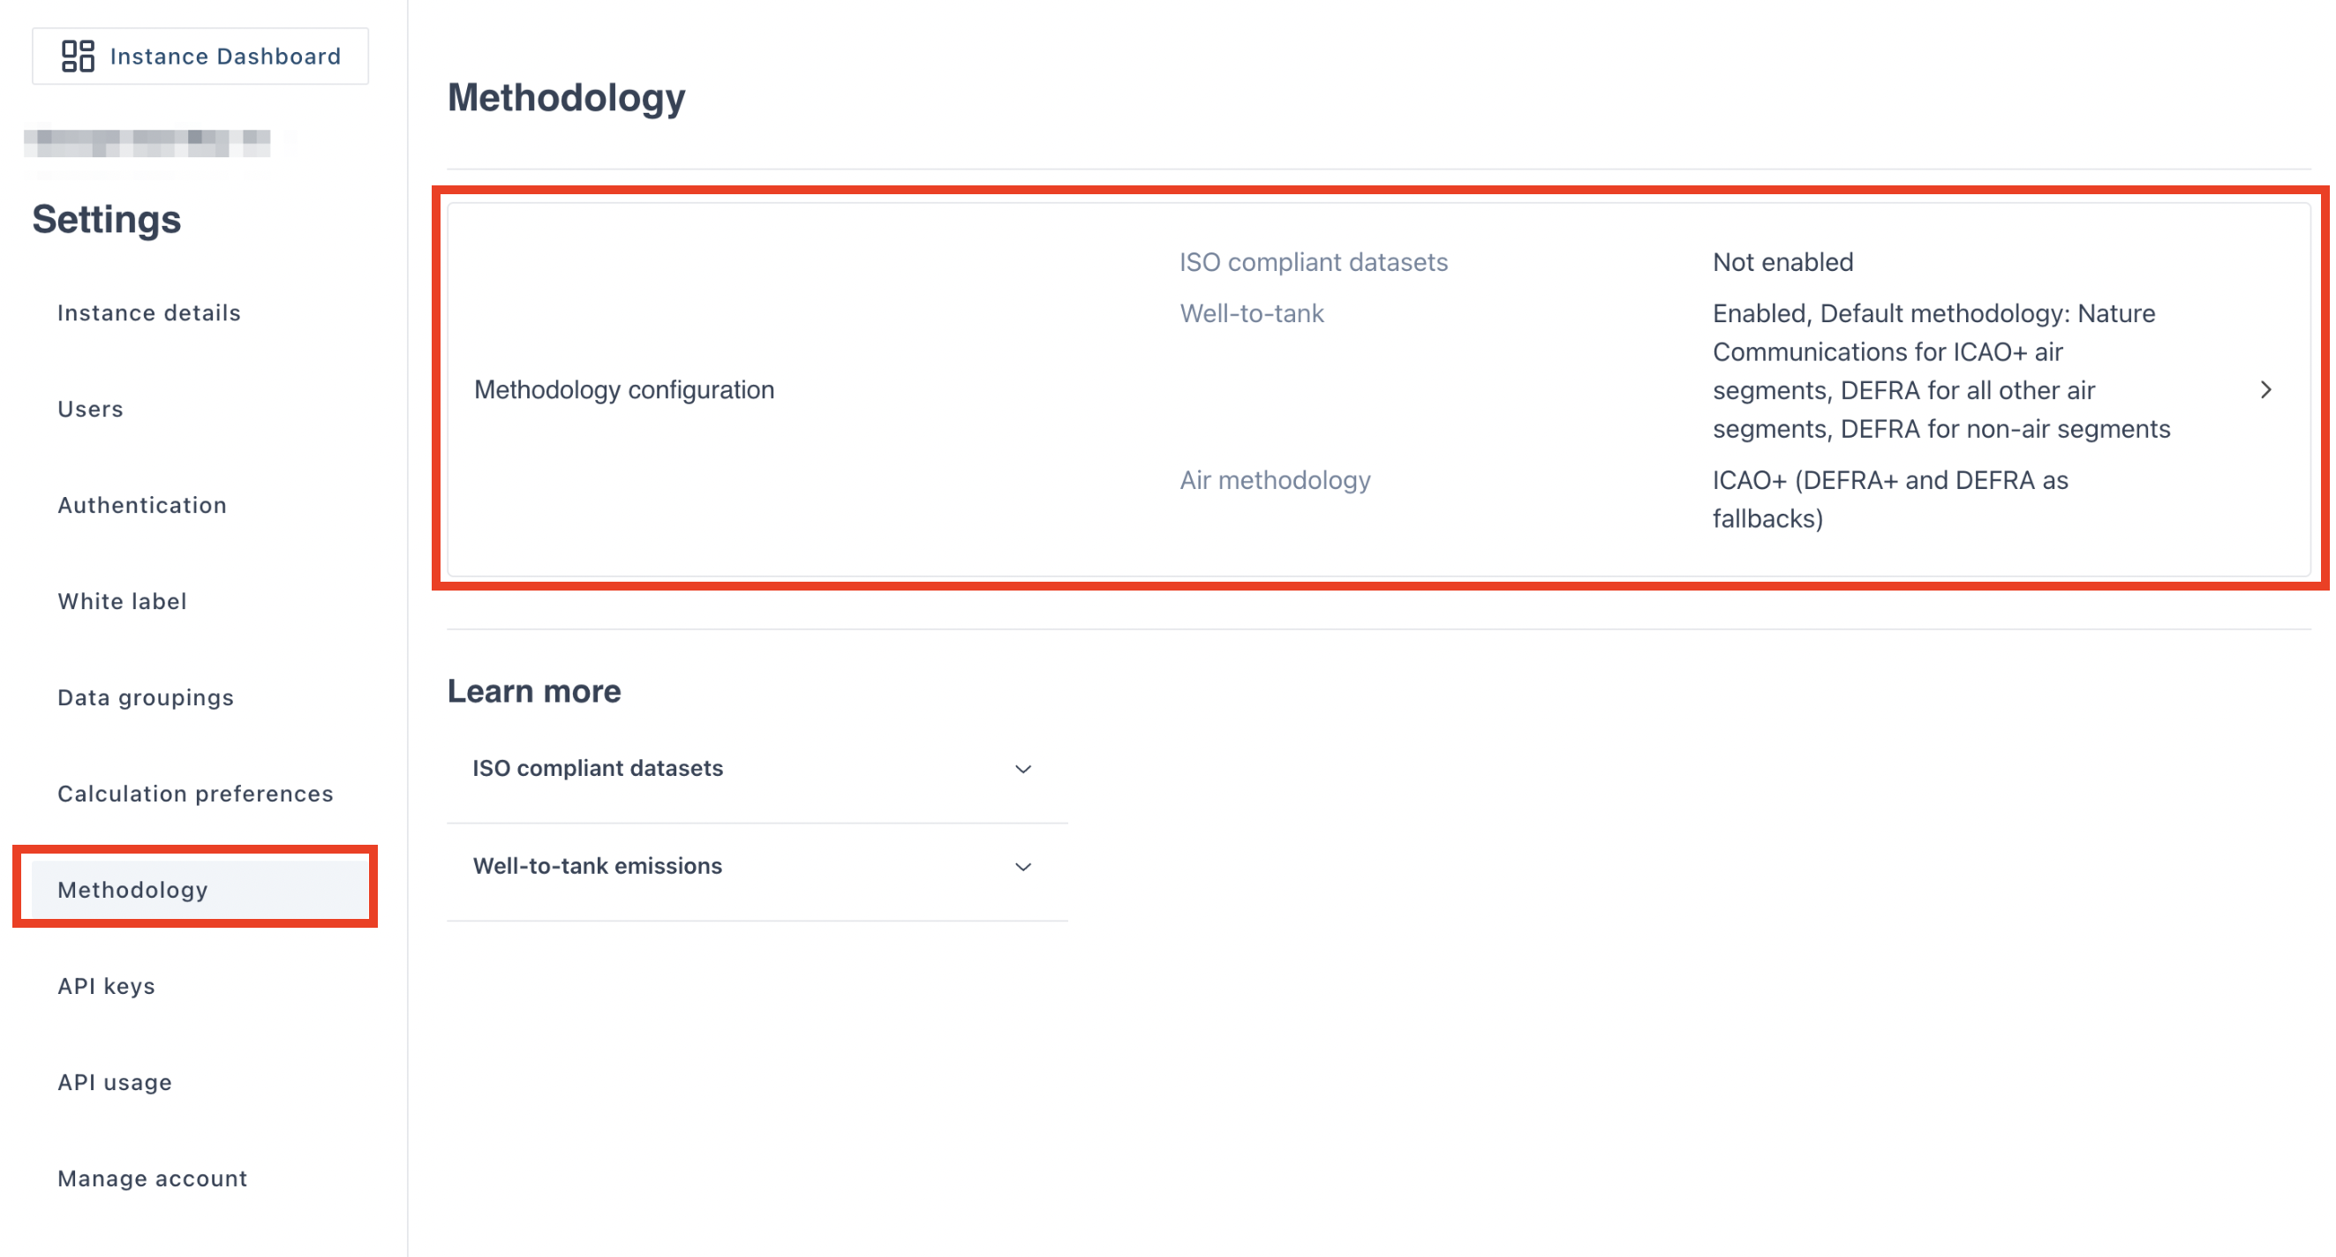Click the Air methodology label
The image size is (2336, 1257).
point(1274,480)
